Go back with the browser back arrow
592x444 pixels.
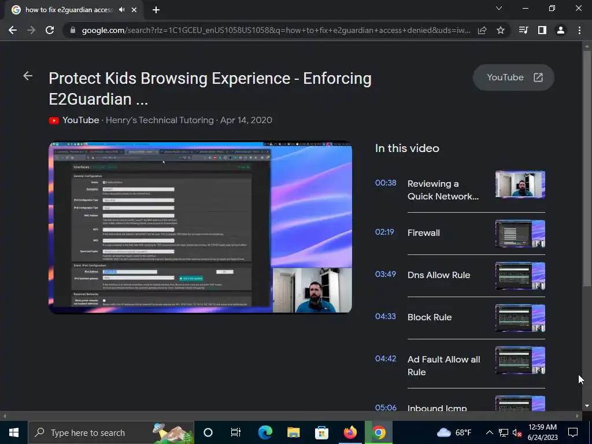pyautogui.click(x=13, y=30)
